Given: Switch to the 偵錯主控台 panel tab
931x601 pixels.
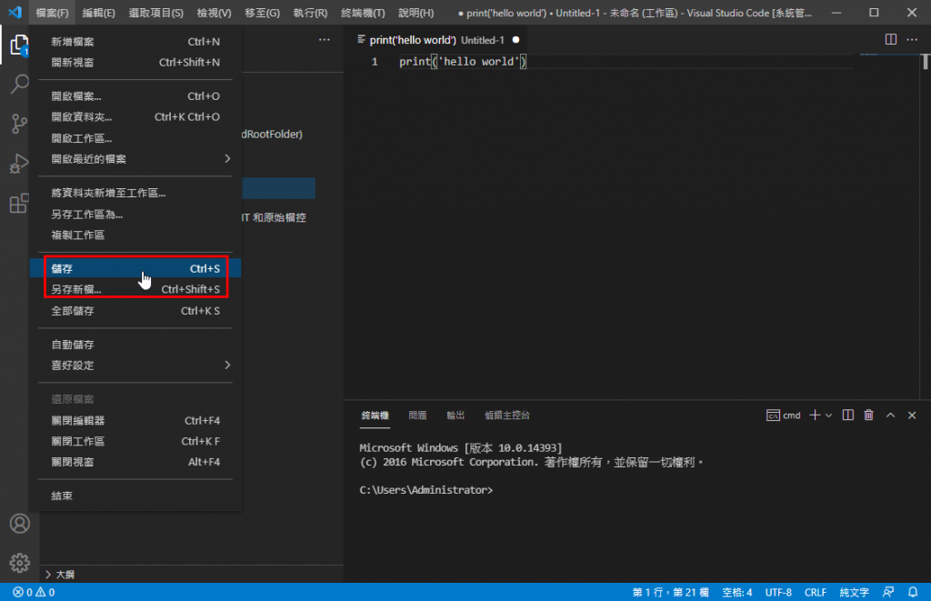Looking at the screenshot, I should 507,416.
